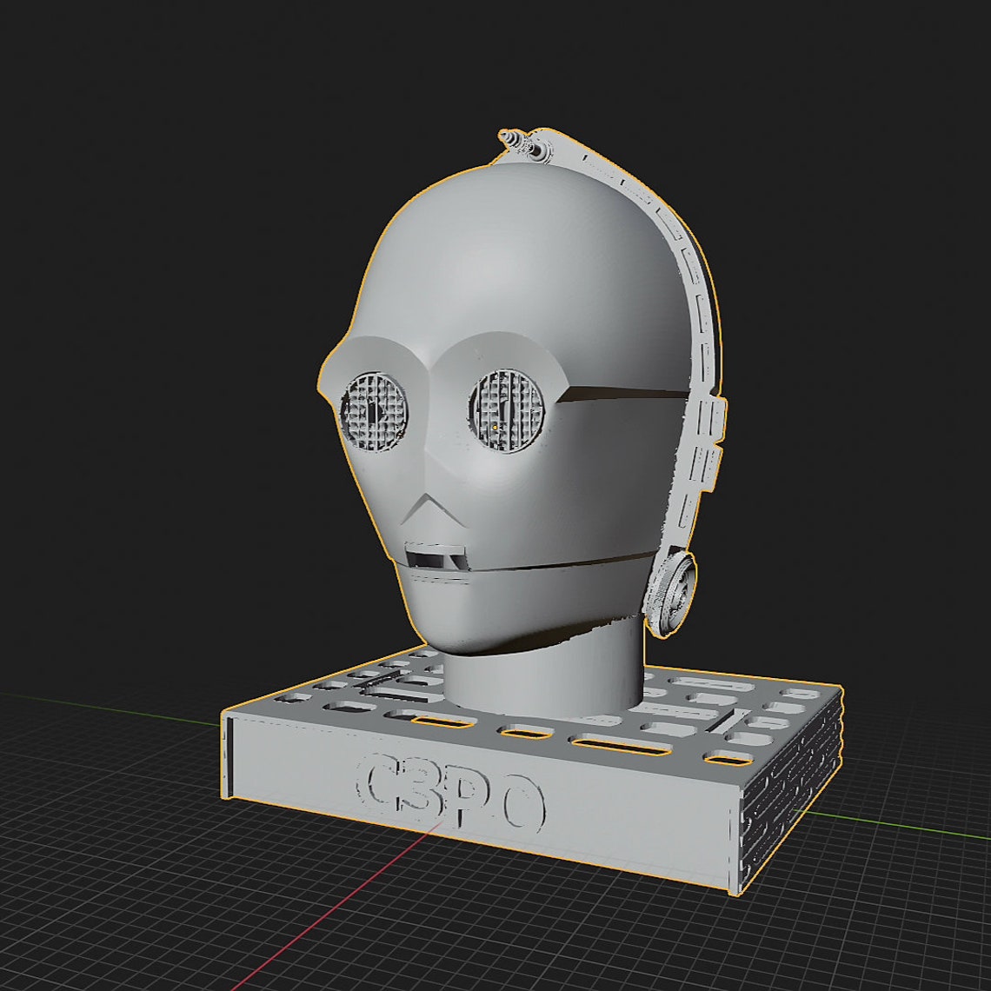Click the antenna pins atop the head

524,144
